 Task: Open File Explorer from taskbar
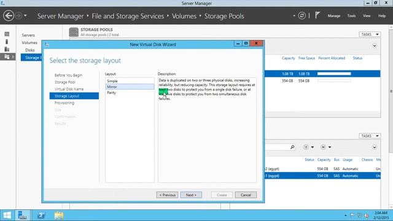[59, 215]
